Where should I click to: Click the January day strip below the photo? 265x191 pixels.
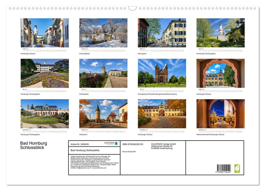(45, 50)
